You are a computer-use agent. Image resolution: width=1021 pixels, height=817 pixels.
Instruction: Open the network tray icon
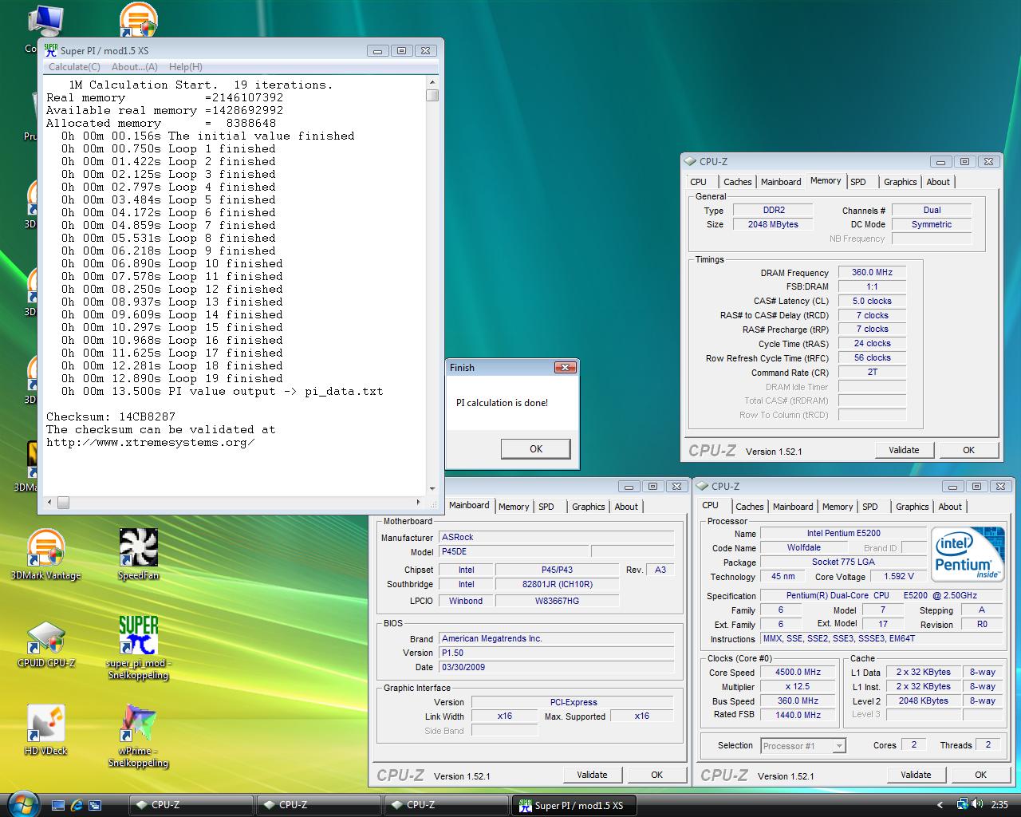963,804
